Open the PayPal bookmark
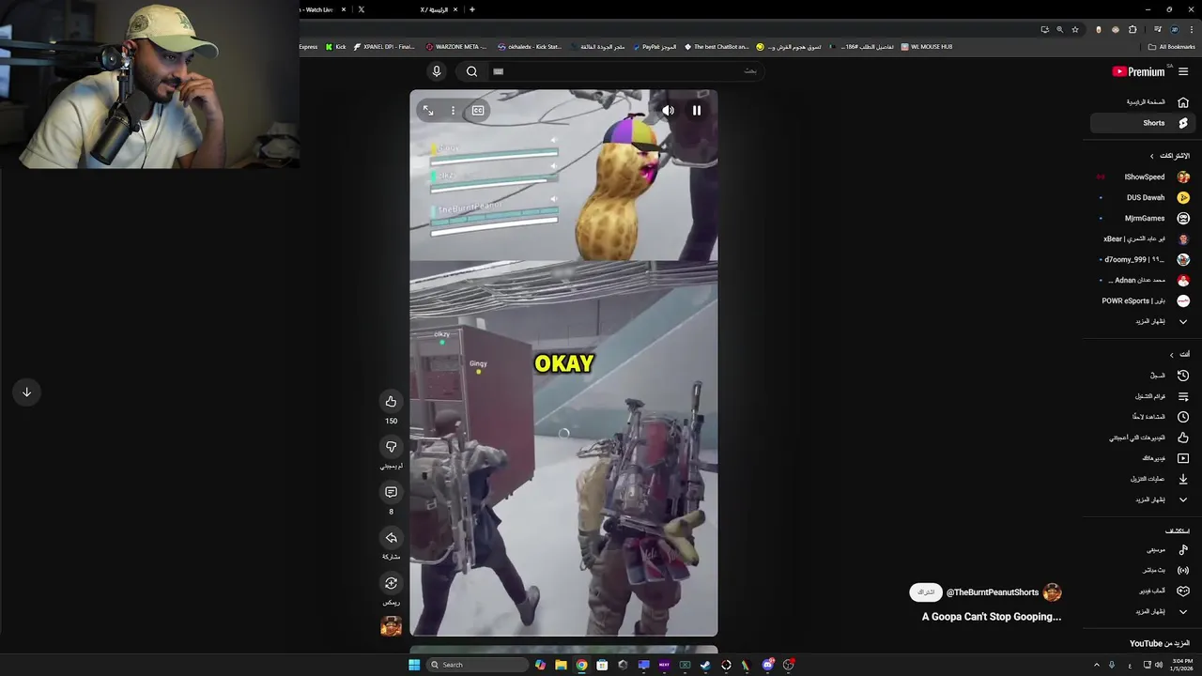Screen dimensions: 1202x676 point(655,46)
